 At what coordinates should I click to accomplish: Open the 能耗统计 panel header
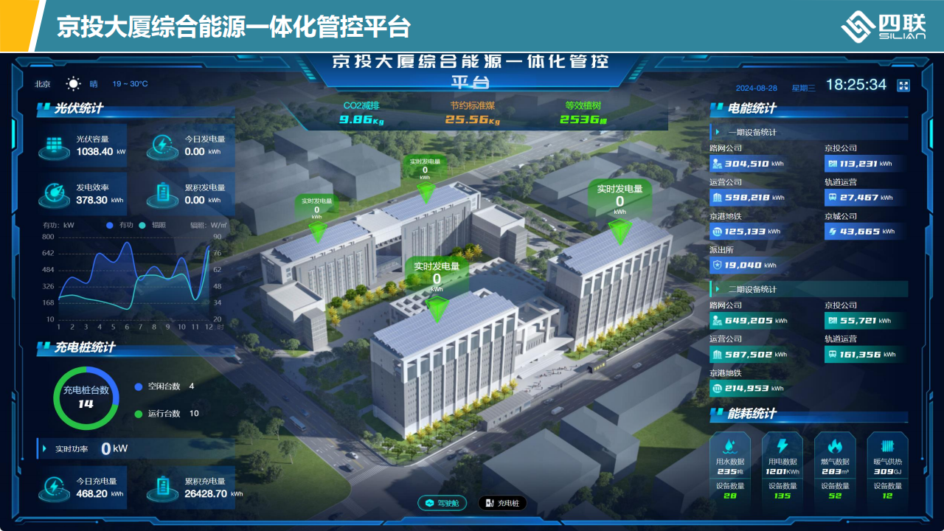tap(808, 414)
